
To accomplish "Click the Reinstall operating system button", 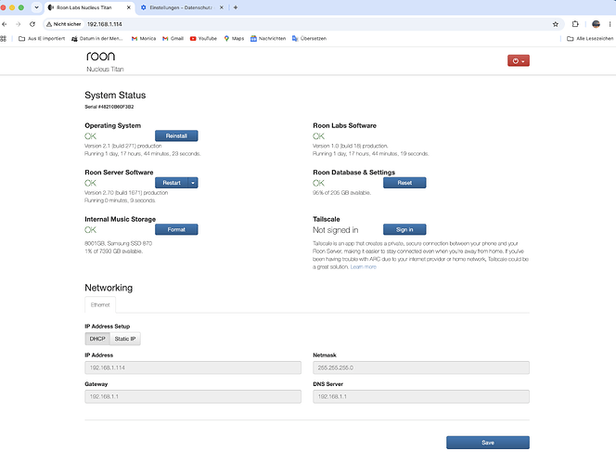I will [176, 135].
